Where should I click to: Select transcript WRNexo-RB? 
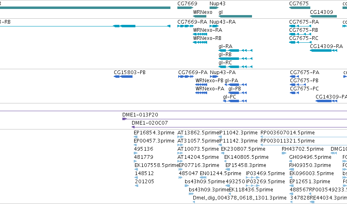point(207,38)
